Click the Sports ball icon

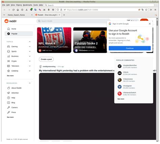(8, 51)
